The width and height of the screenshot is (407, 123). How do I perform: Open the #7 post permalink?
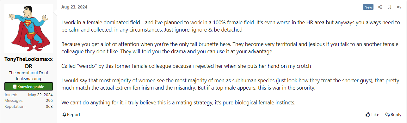tap(399, 7)
